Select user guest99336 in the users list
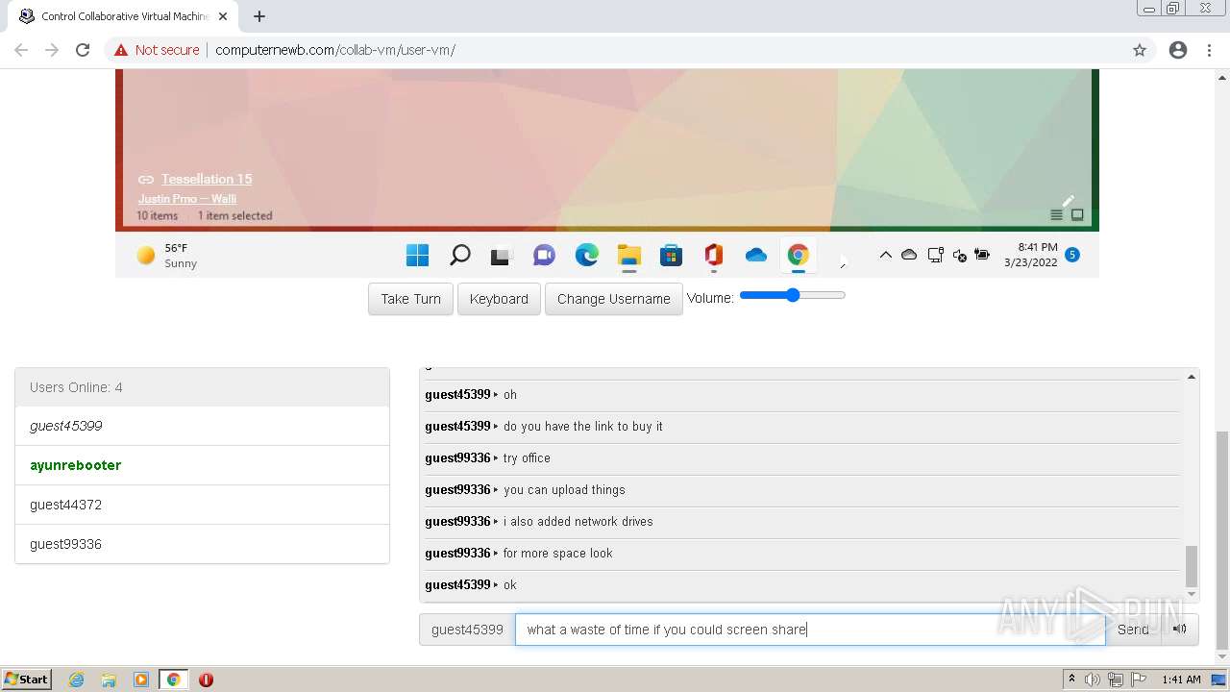The width and height of the screenshot is (1230, 692). 202,544
